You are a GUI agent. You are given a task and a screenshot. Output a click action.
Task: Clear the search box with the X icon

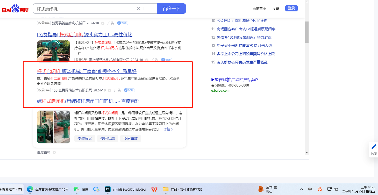point(138,9)
